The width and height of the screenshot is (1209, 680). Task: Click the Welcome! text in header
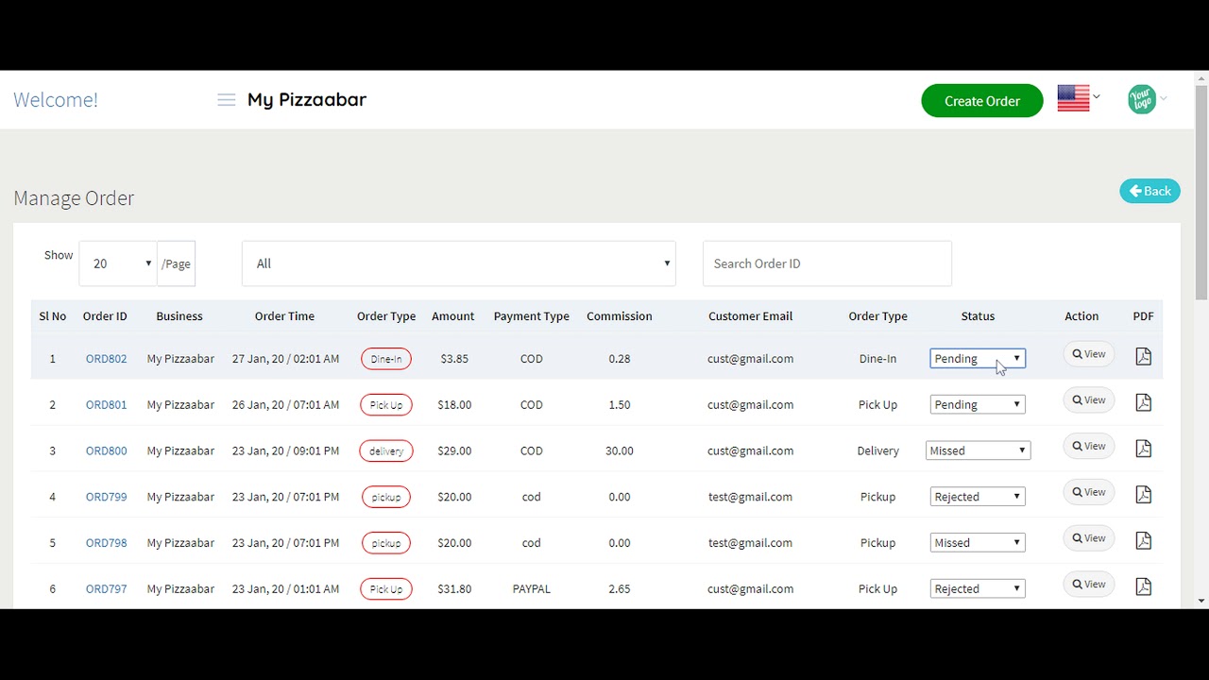(x=56, y=100)
